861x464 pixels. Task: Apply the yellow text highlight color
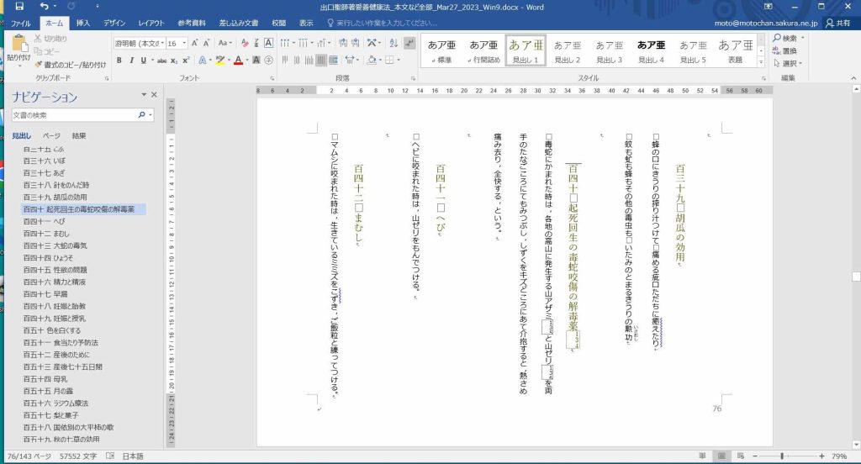click(x=219, y=60)
